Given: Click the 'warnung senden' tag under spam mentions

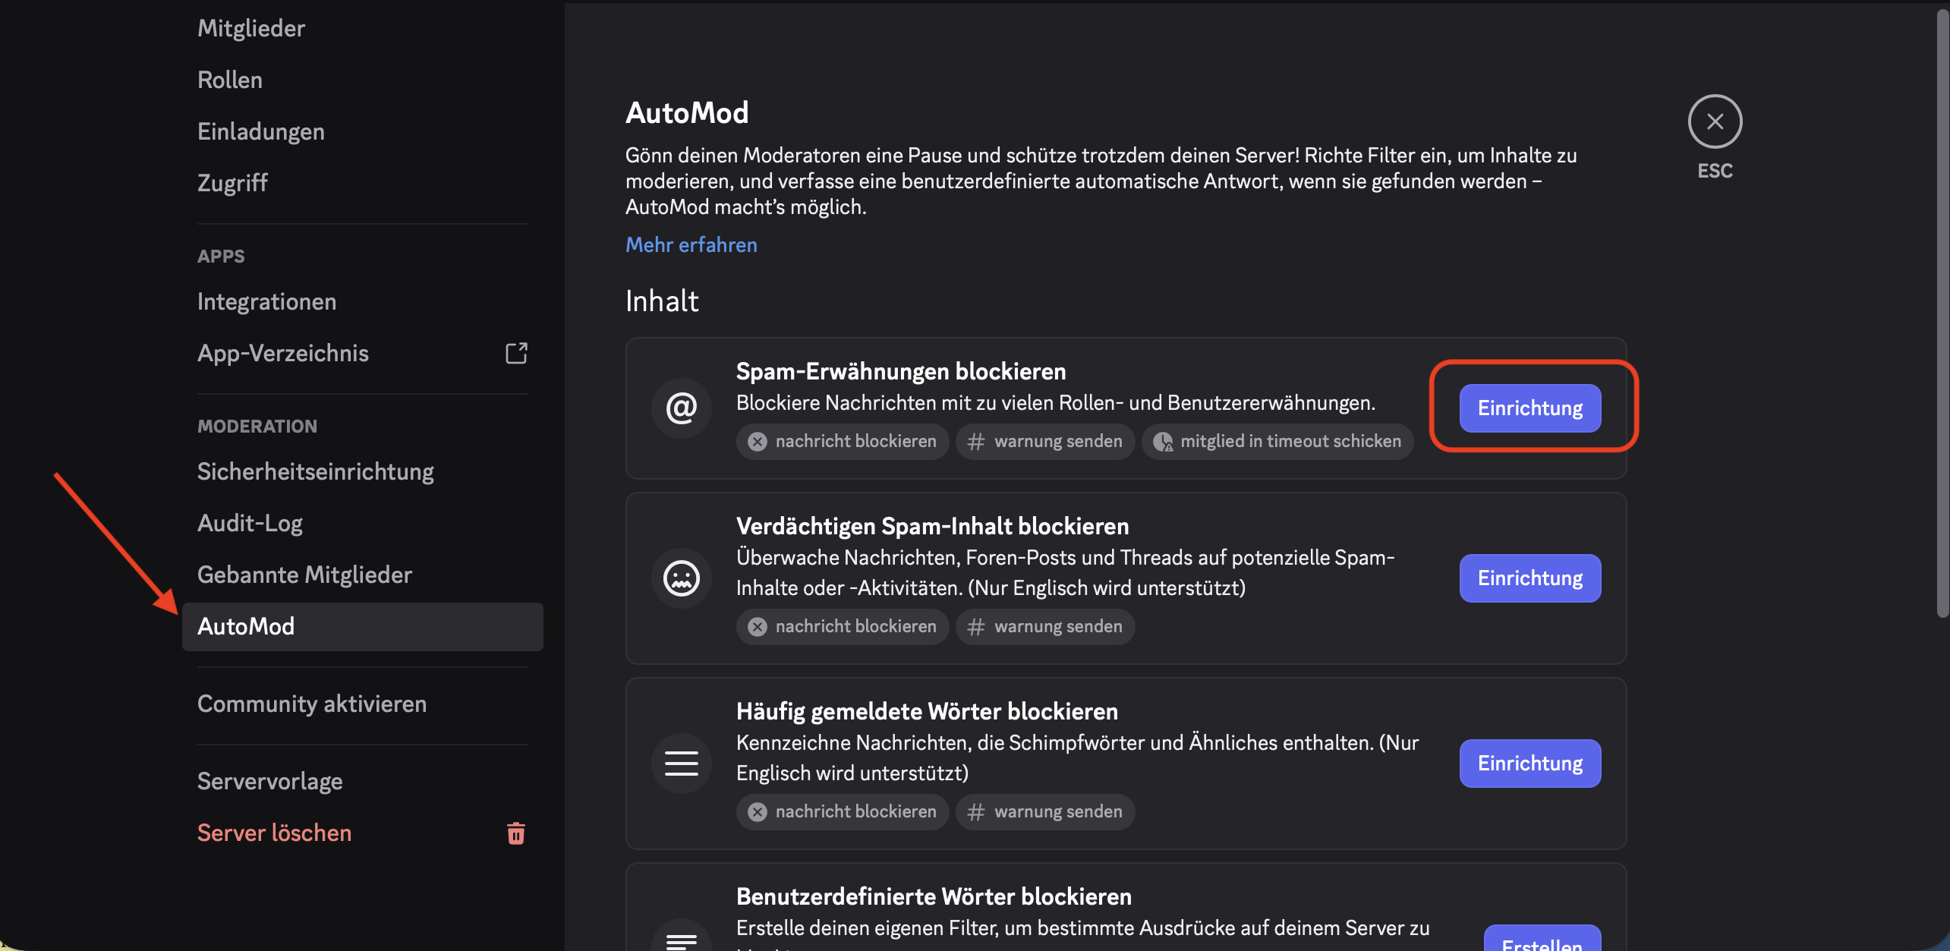Looking at the screenshot, I should coord(1045,442).
